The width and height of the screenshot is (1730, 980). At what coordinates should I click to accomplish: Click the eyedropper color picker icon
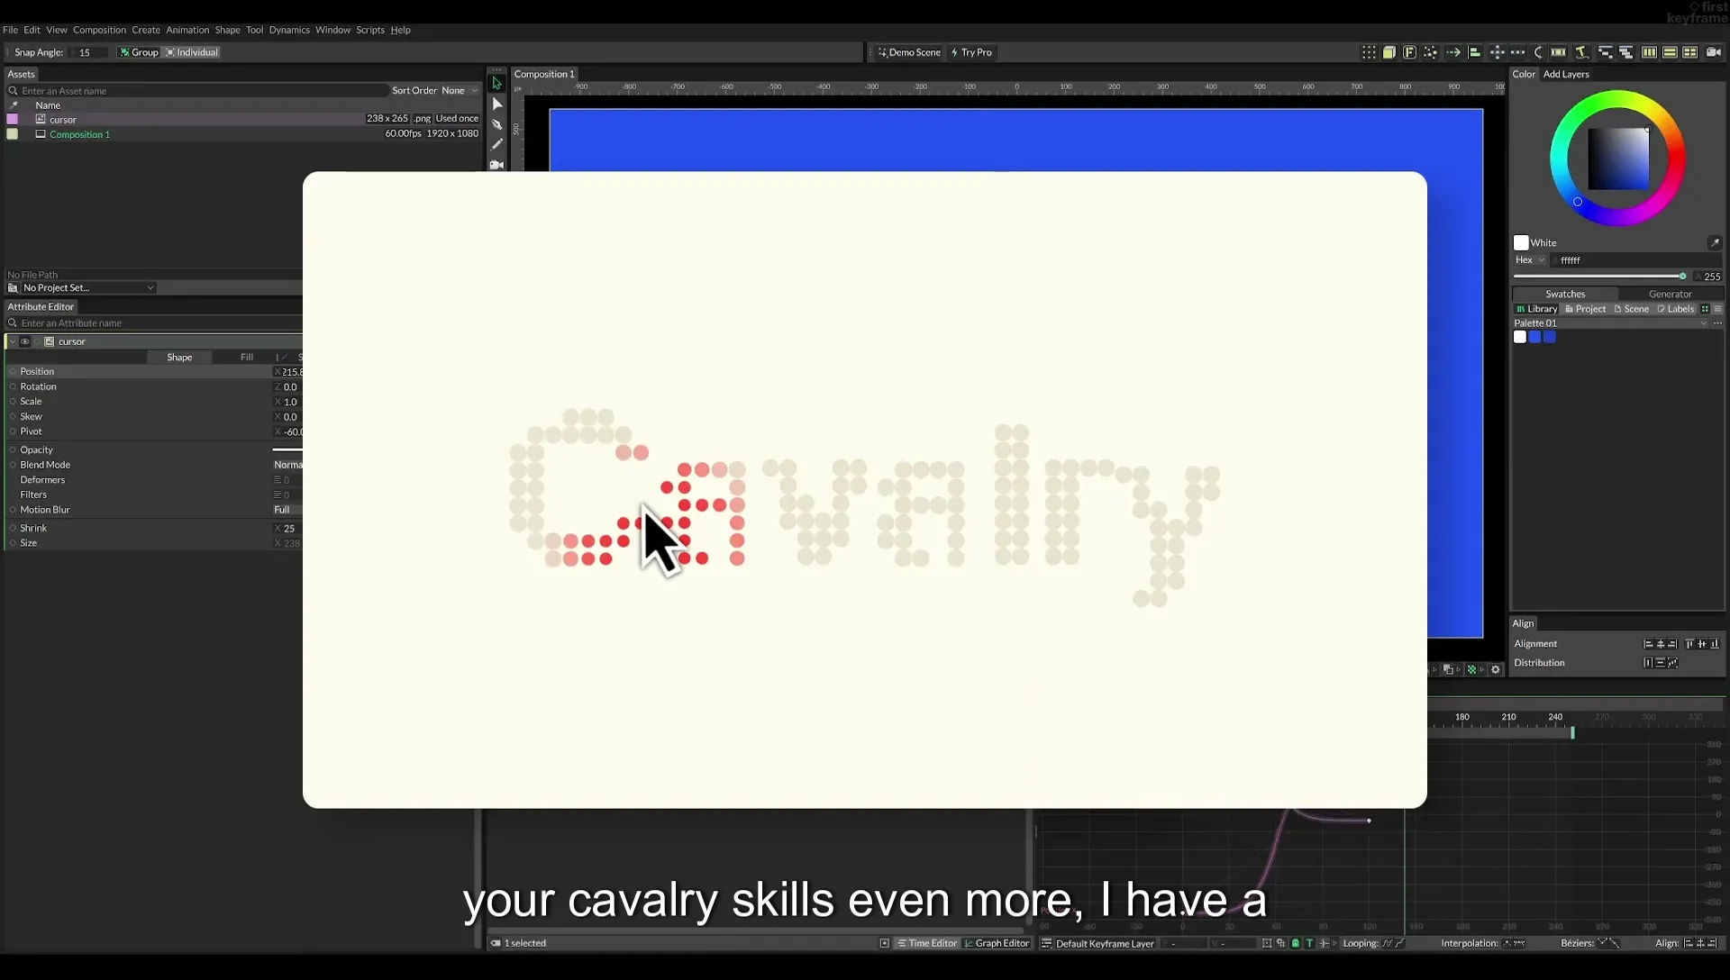pyautogui.click(x=1715, y=242)
